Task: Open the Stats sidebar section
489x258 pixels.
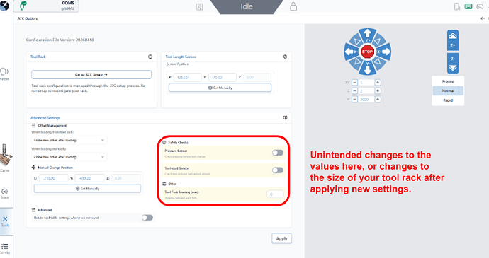Action: point(4,194)
